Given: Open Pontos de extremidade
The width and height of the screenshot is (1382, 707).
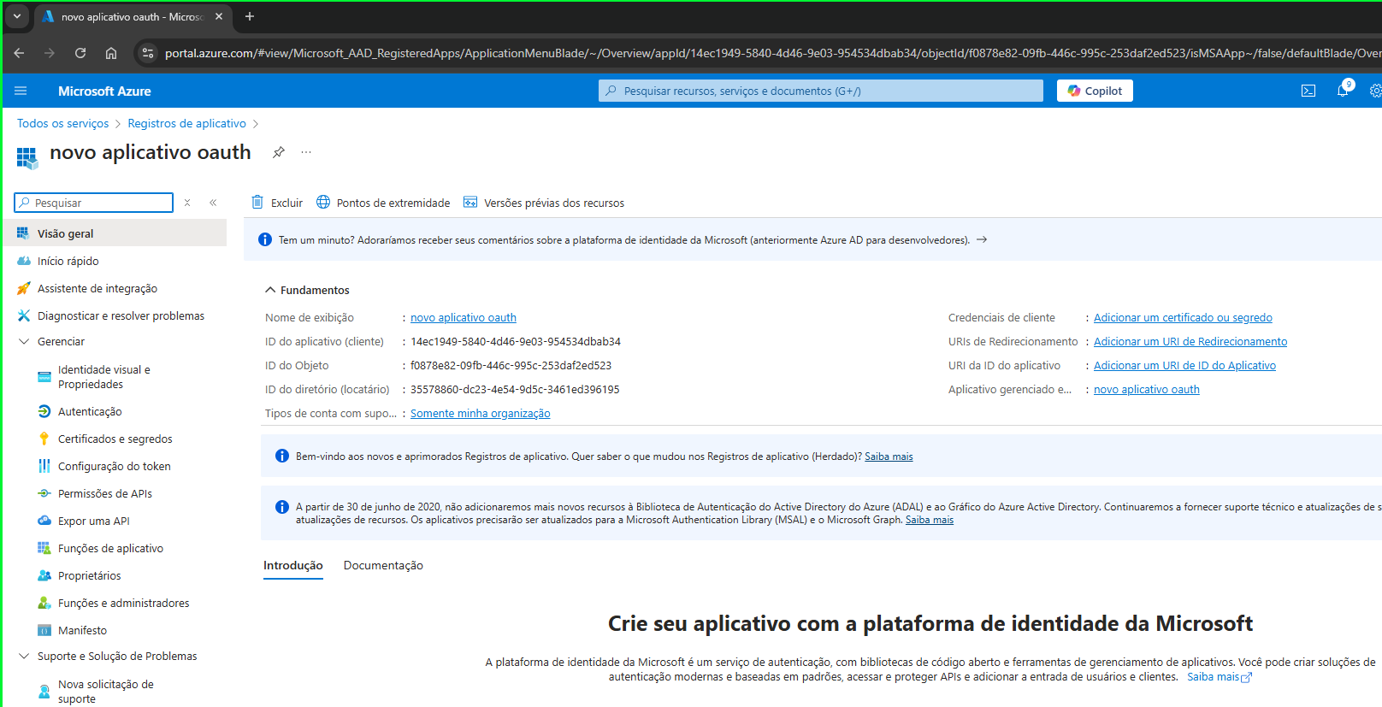Looking at the screenshot, I should click(x=383, y=203).
